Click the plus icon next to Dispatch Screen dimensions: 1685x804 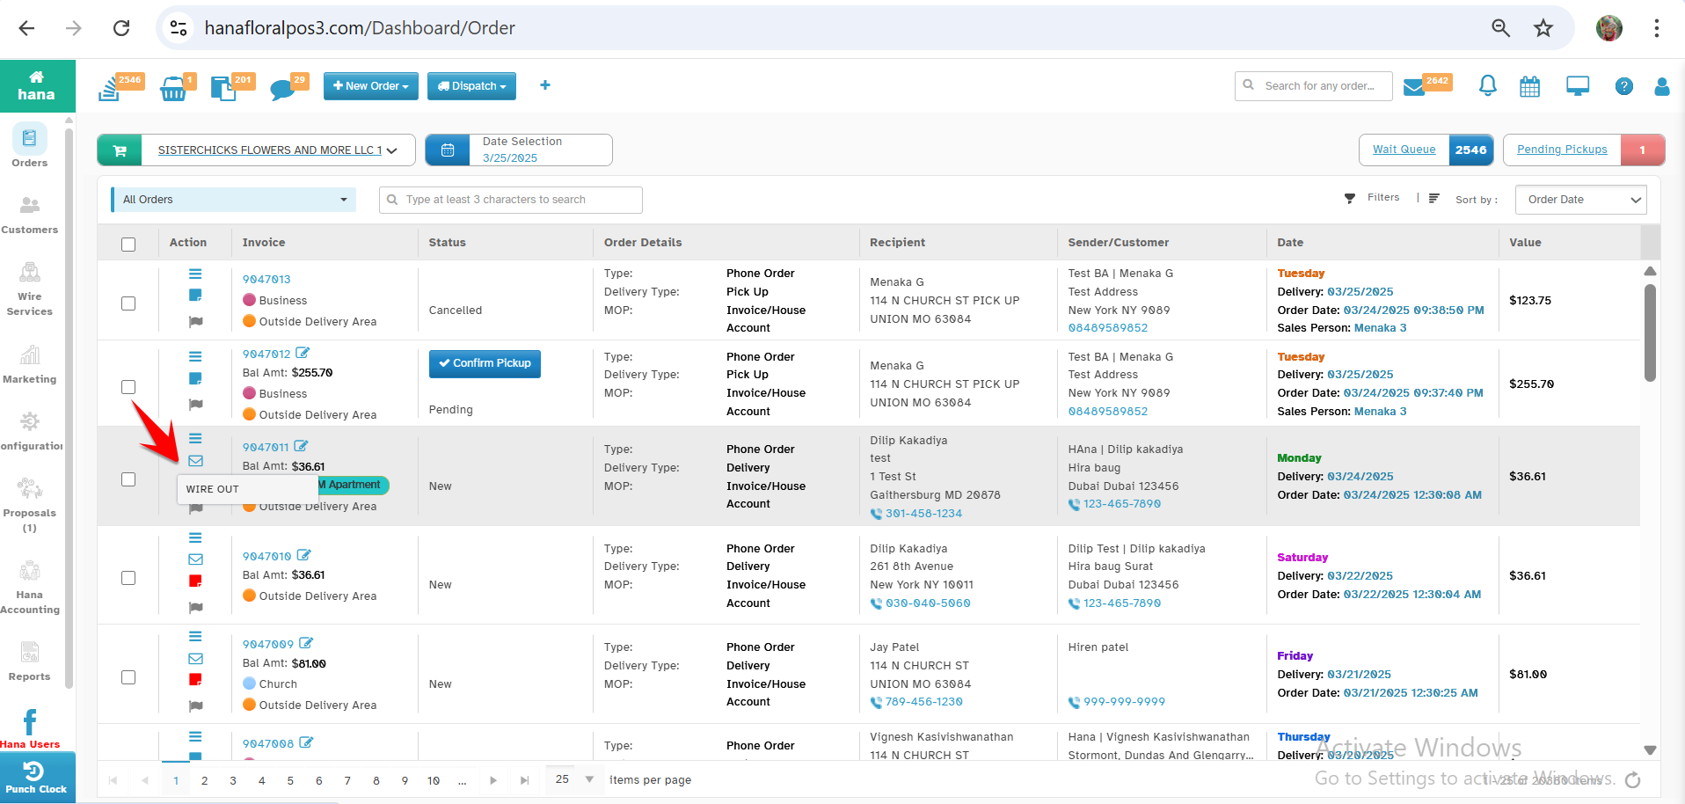click(x=545, y=85)
